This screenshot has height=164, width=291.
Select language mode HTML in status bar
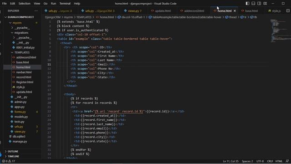[279, 161]
